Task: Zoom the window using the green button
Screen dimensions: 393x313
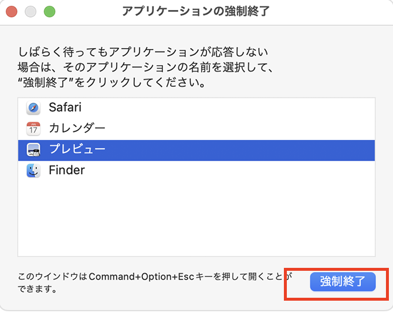Action: (x=49, y=12)
